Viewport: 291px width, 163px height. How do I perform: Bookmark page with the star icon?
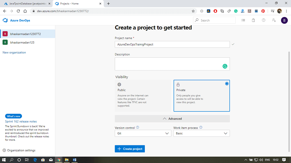pos(193,11)
